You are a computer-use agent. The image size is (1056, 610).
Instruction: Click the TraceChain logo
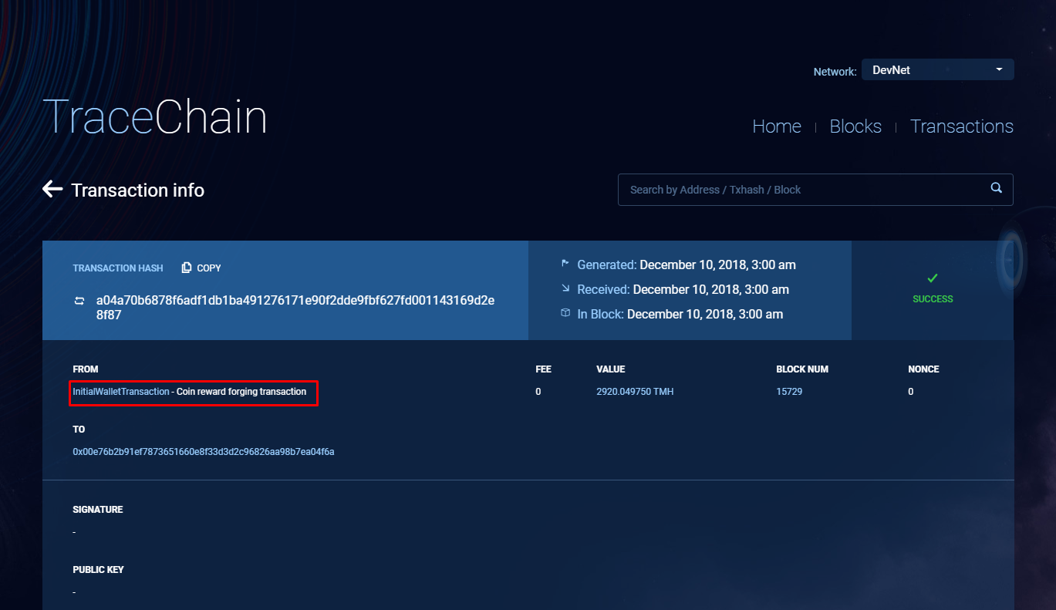(155, 118)
